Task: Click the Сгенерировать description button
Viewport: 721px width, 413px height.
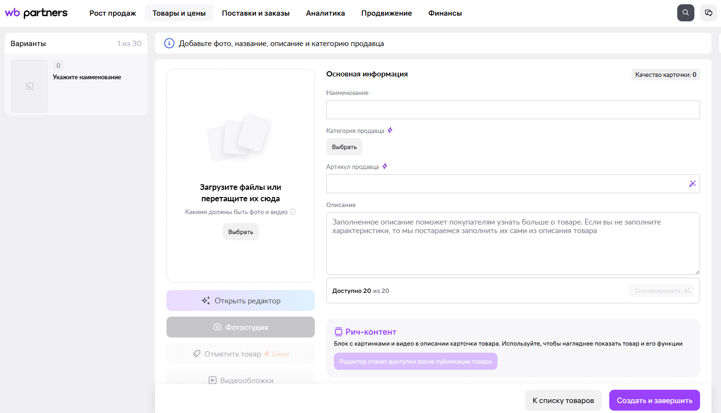Action: point(661,291)
